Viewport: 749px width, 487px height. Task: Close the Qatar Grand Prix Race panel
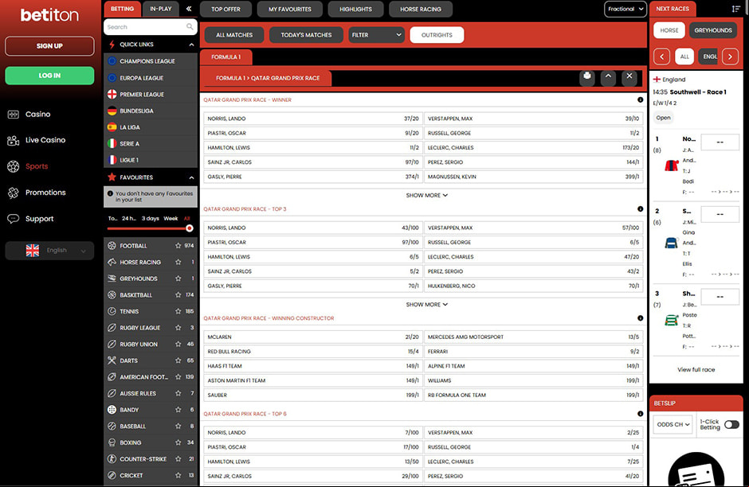629,76
